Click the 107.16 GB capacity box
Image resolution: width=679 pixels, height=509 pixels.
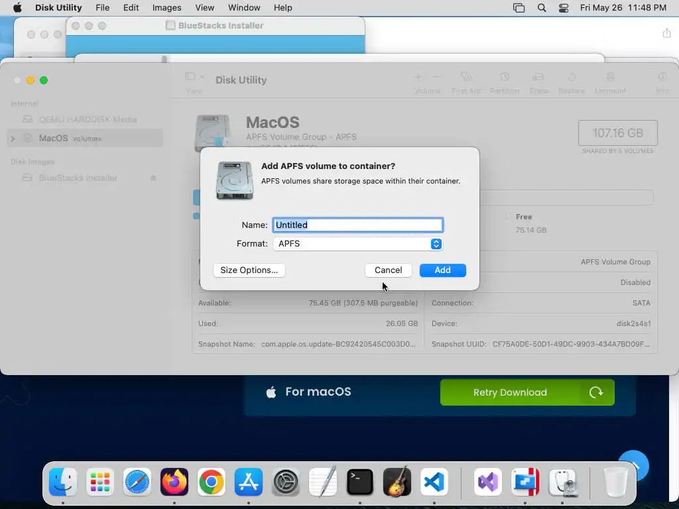[x=618, y=133]
